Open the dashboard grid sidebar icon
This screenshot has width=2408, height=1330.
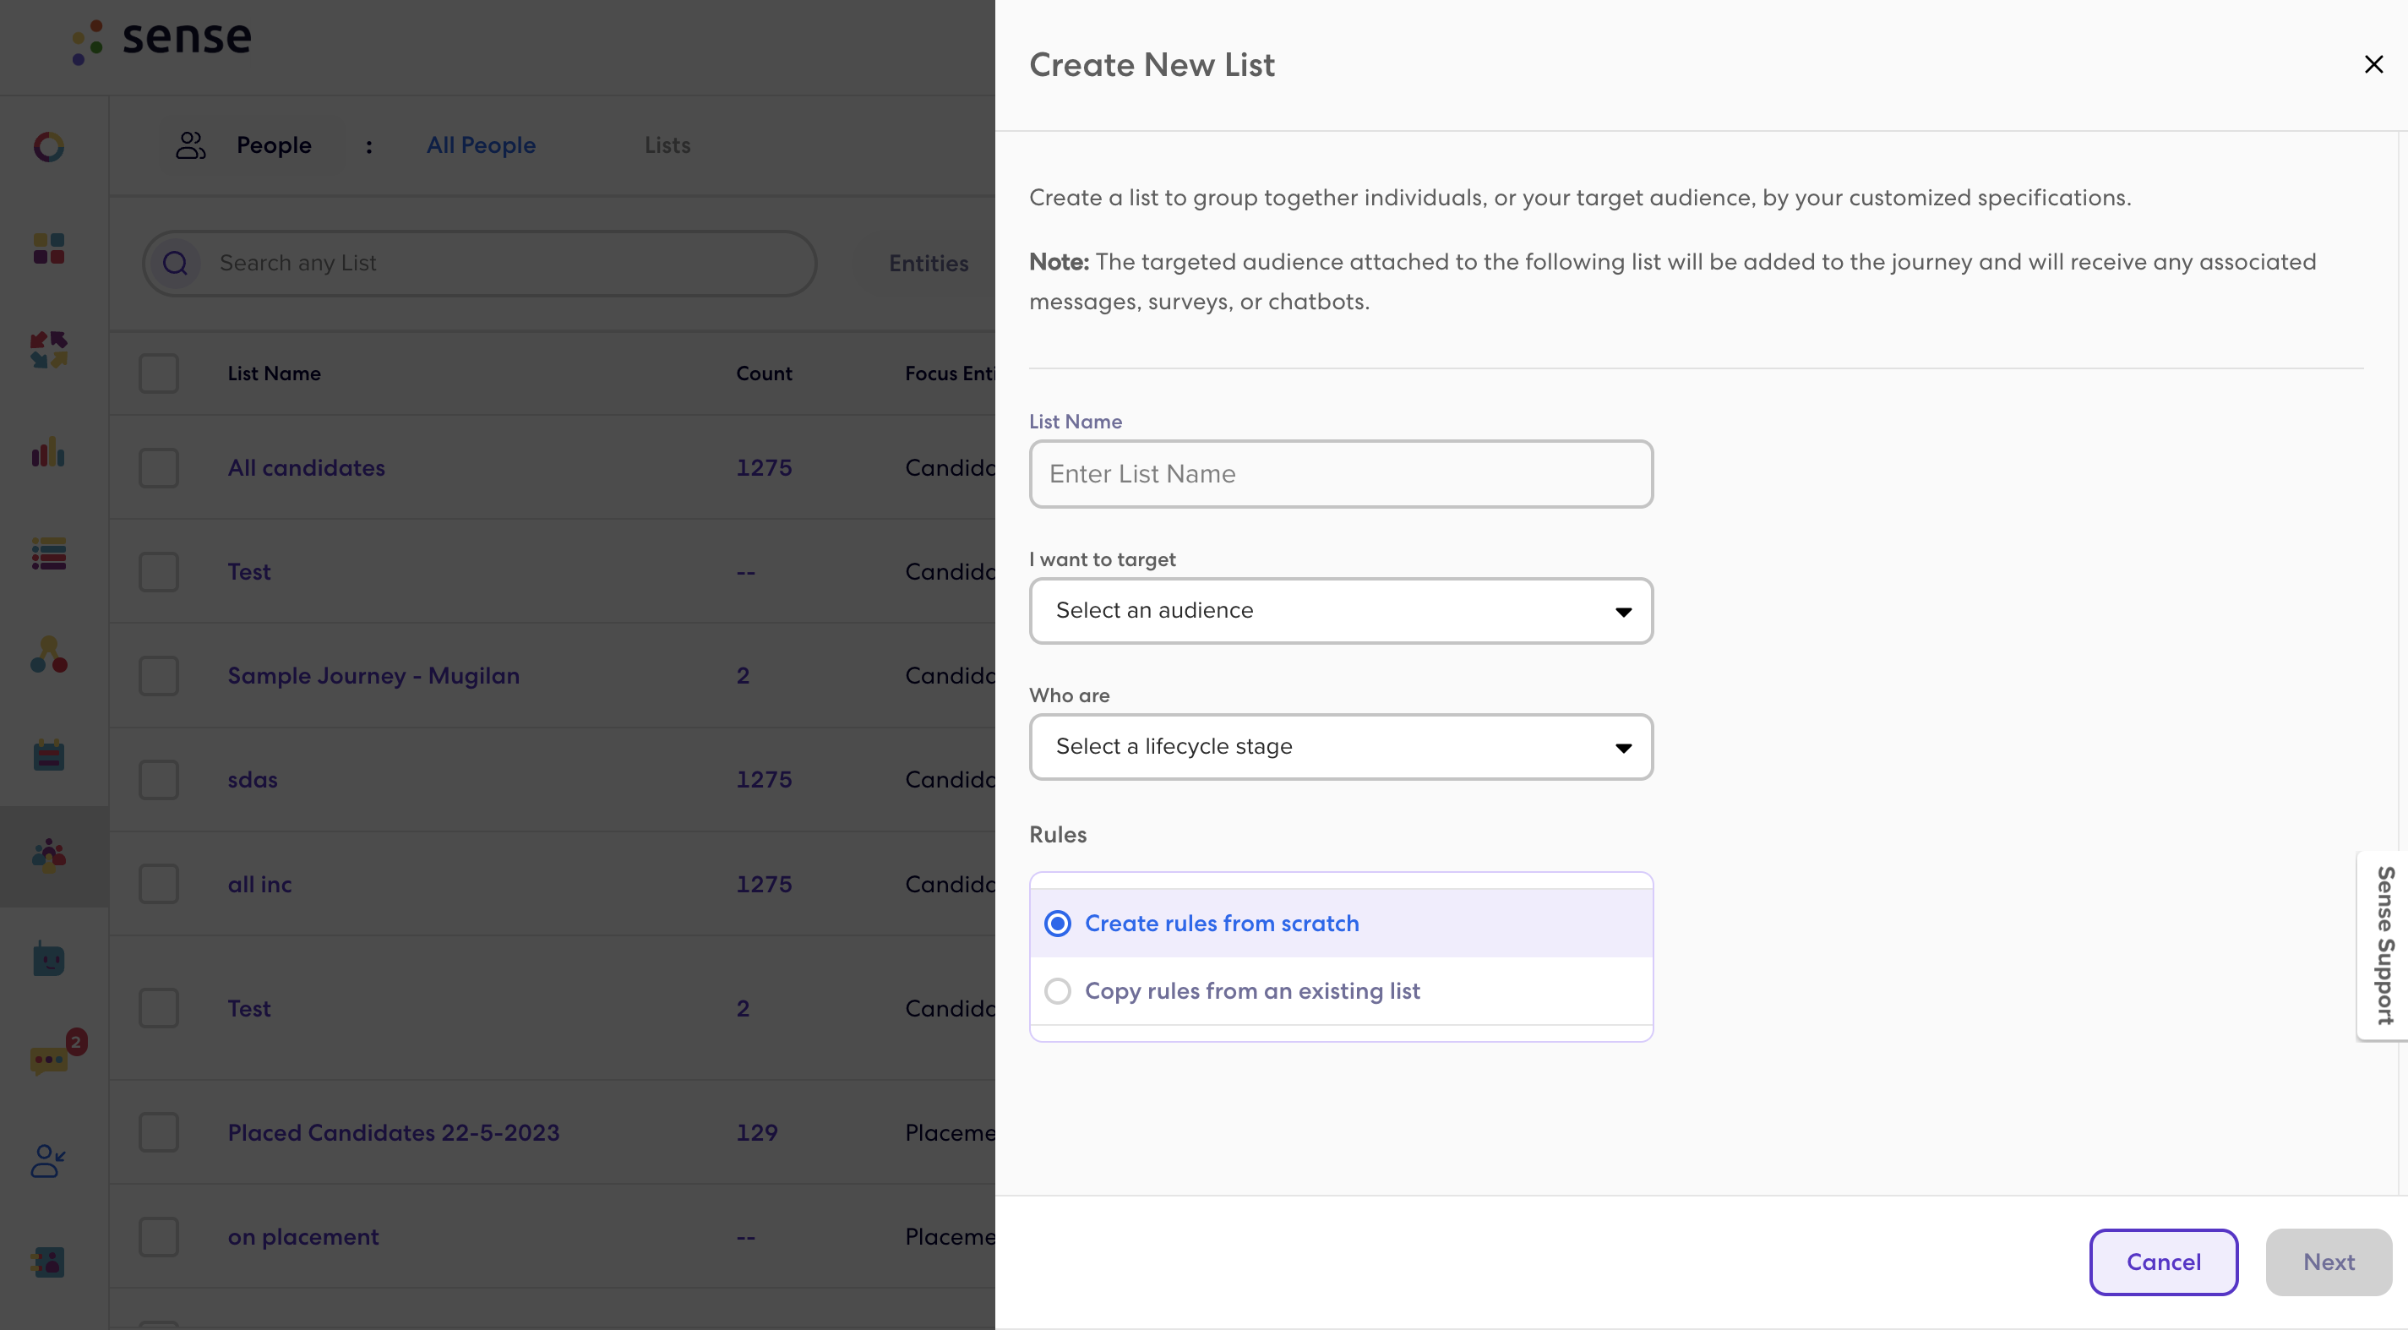49,248
